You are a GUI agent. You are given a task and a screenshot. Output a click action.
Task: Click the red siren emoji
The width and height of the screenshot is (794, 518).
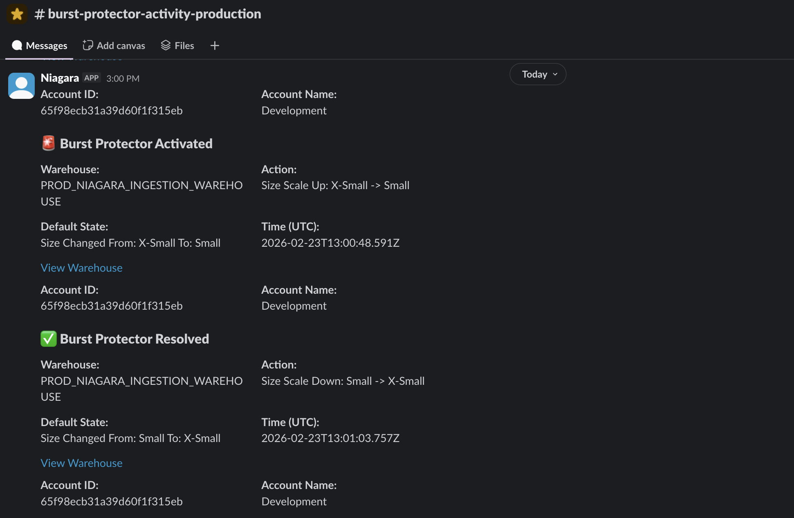pyautogui.click(x=49, y=143)
